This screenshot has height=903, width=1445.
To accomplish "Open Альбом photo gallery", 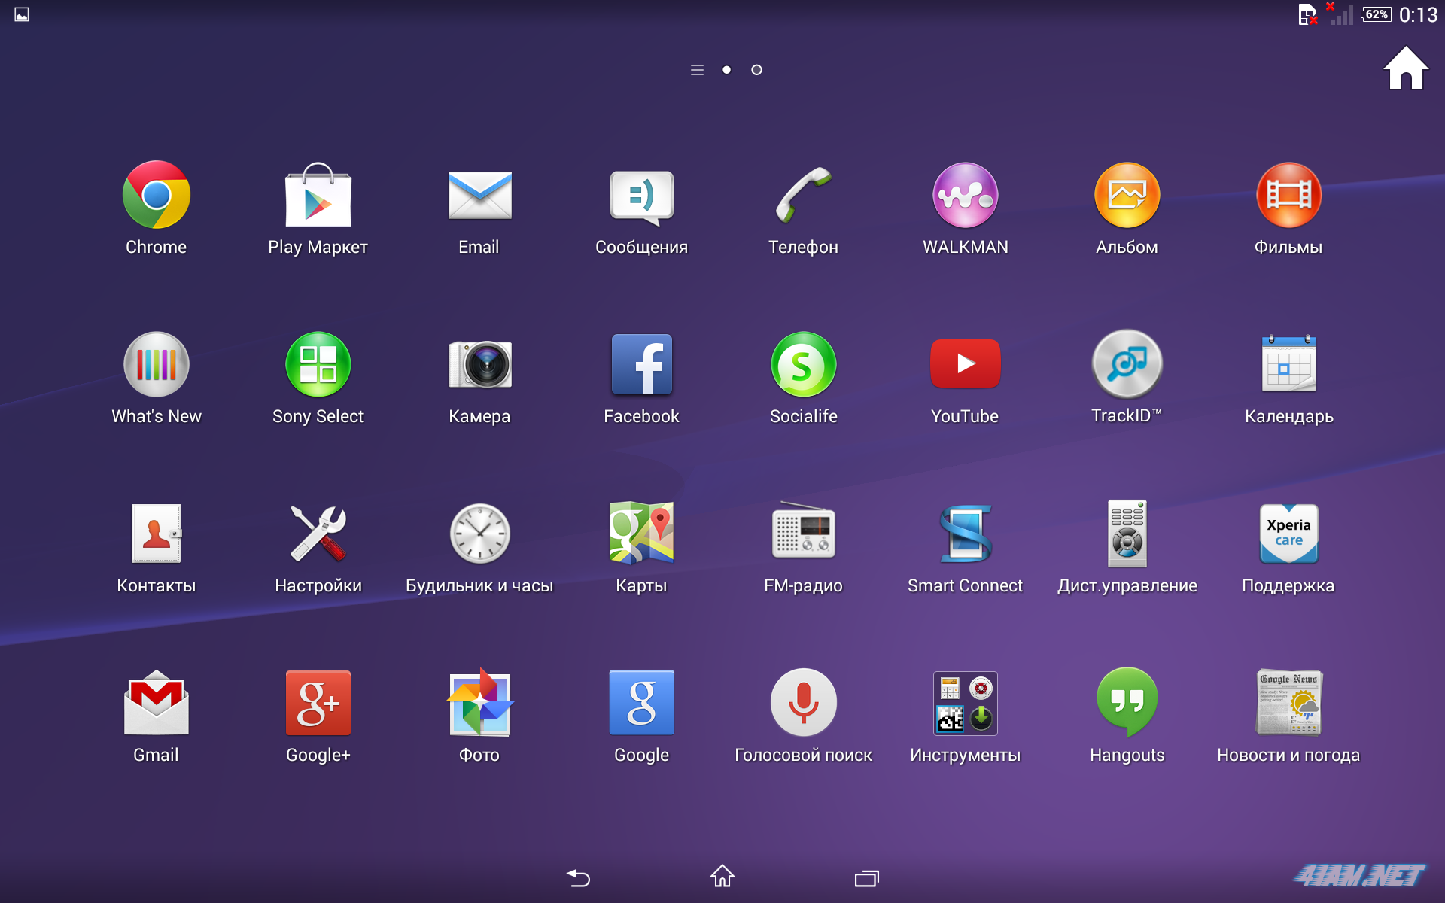I will (x=1127, y=195).
